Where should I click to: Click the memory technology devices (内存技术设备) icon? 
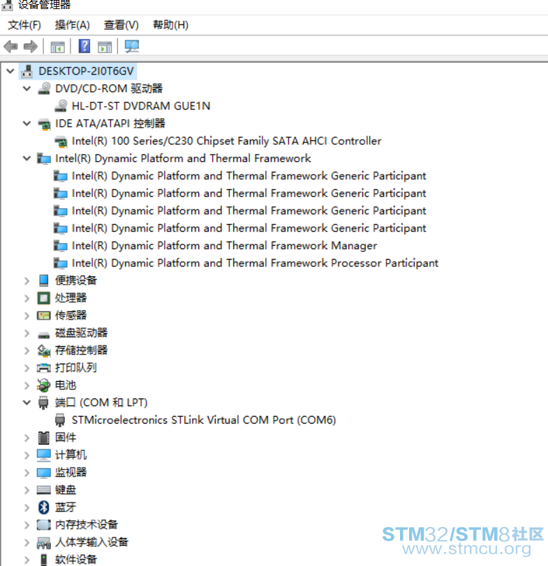(44, 525)
